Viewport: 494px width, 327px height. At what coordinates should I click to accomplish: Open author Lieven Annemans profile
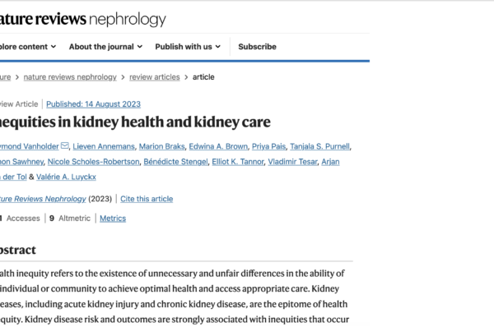pyautogui.click(x=104, y=146)
